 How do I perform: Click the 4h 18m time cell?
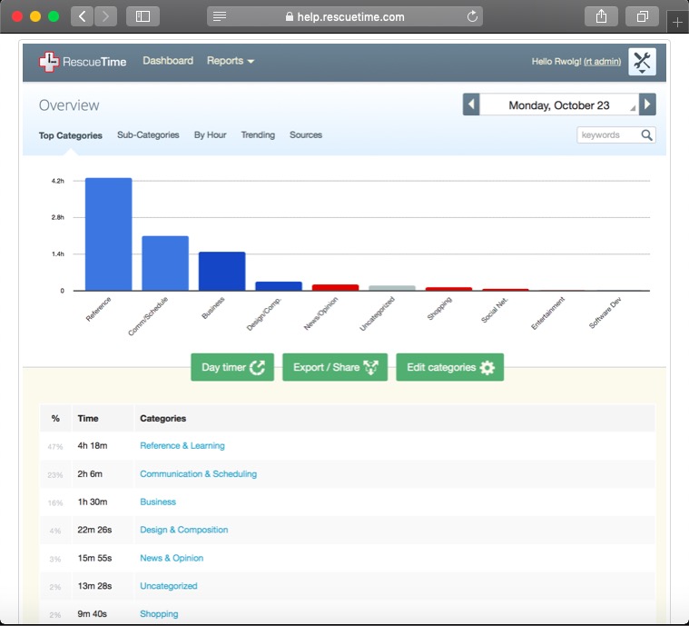(x=93, y=445)
